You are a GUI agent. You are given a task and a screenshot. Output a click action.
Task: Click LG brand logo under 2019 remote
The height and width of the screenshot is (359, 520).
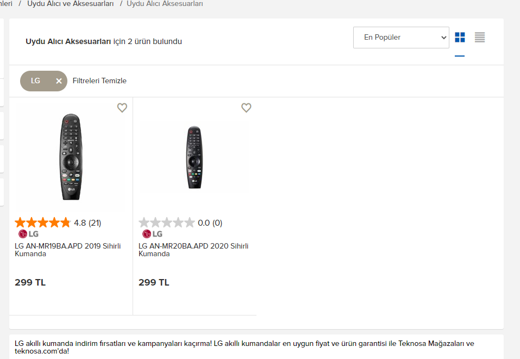[x=29, y=234]
